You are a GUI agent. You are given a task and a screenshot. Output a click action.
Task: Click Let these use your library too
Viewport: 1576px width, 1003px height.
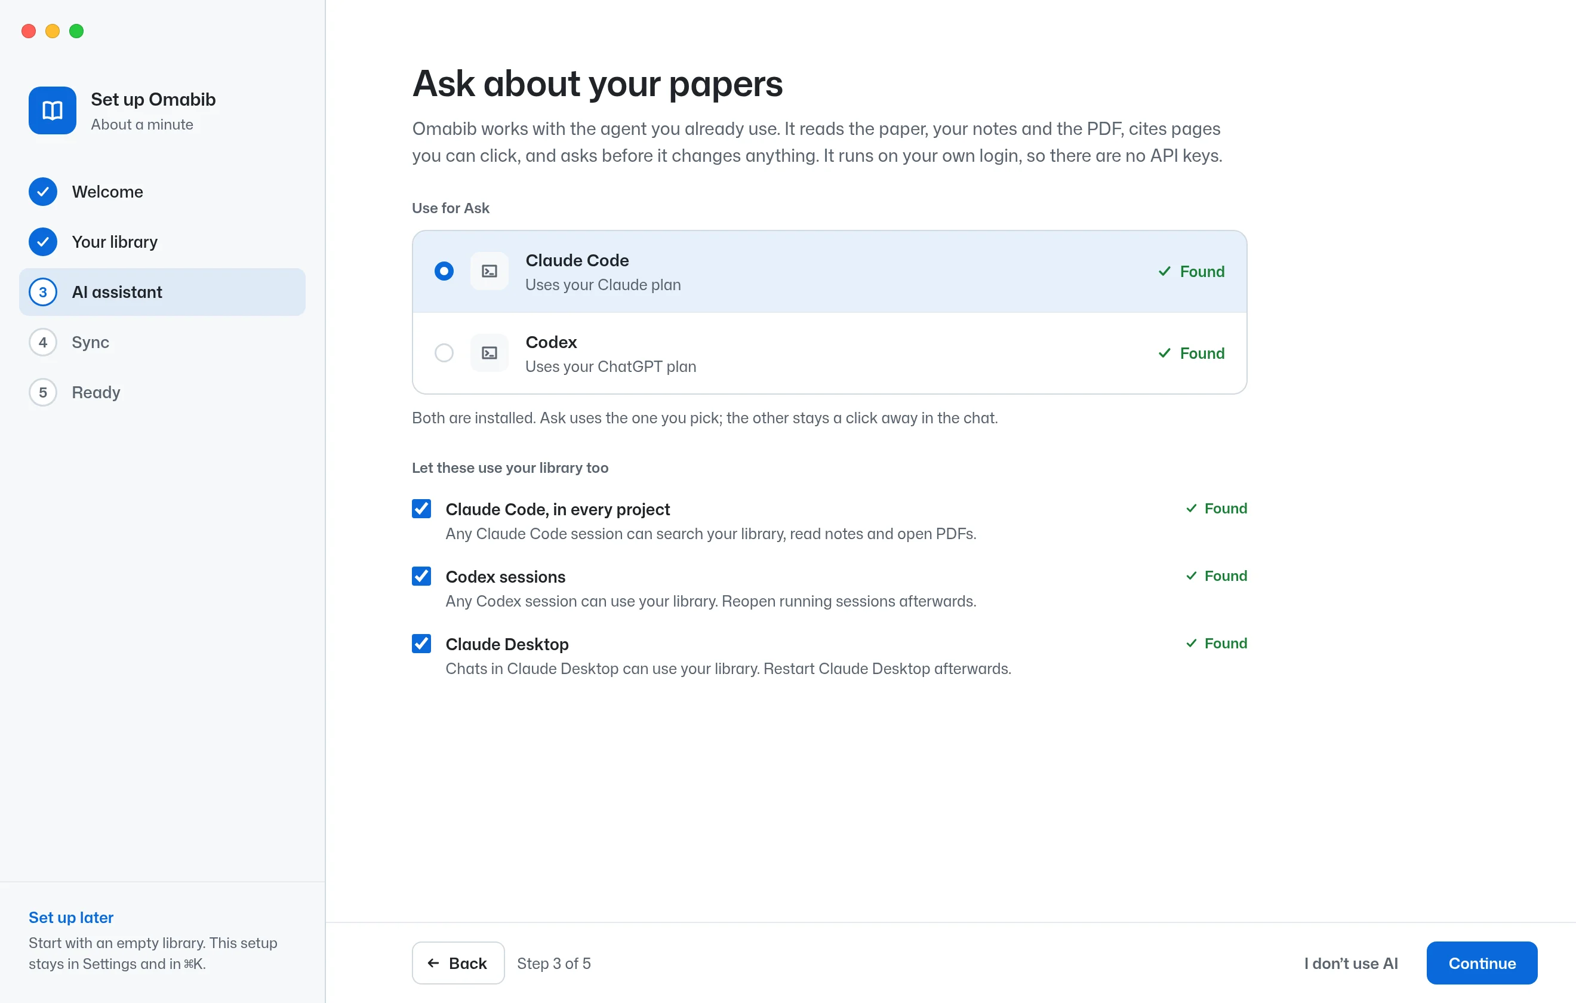510,468
